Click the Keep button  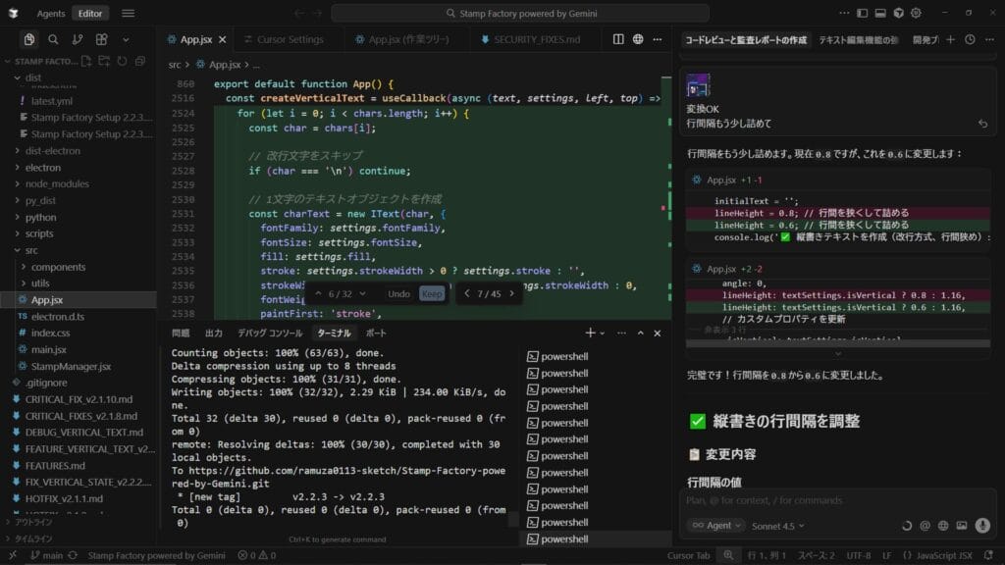click(432, 293)
